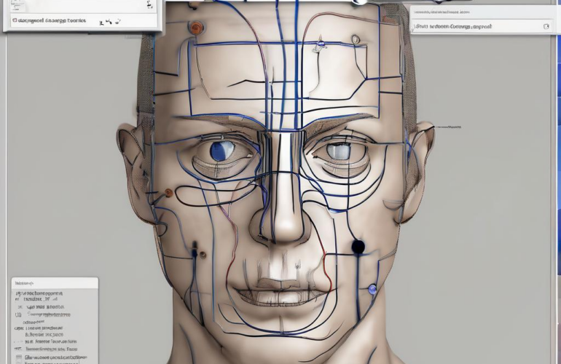Toggle the square icon in top-right panel

pos(546,26)
